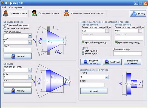The height and width of the screenshot is (108, 148).
Task: Select Без заделки заподлицо radio option
Action: pos(5,28)
